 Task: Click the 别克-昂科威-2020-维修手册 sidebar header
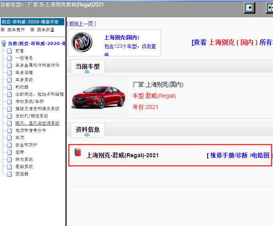click(x=33, y=22)
